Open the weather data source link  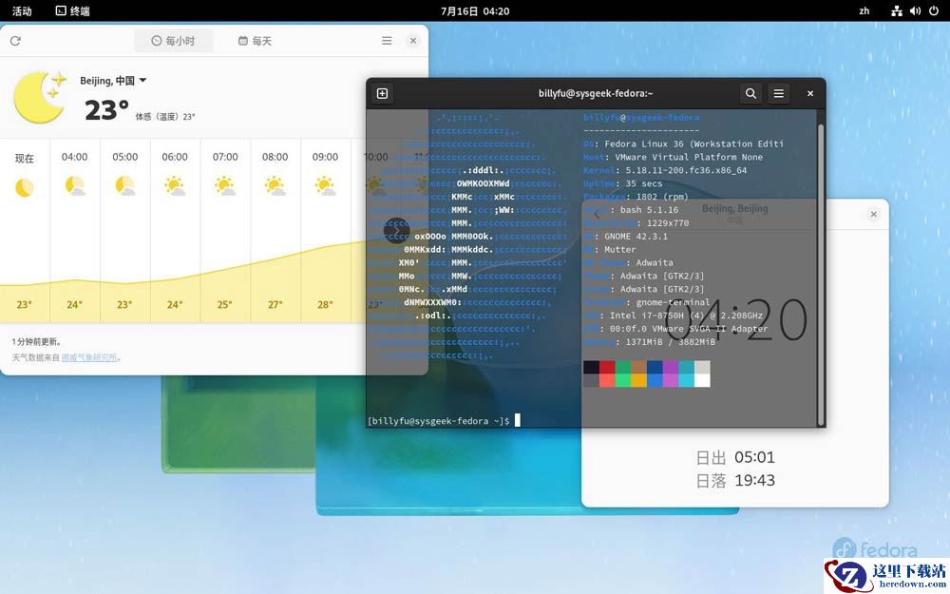89,357
